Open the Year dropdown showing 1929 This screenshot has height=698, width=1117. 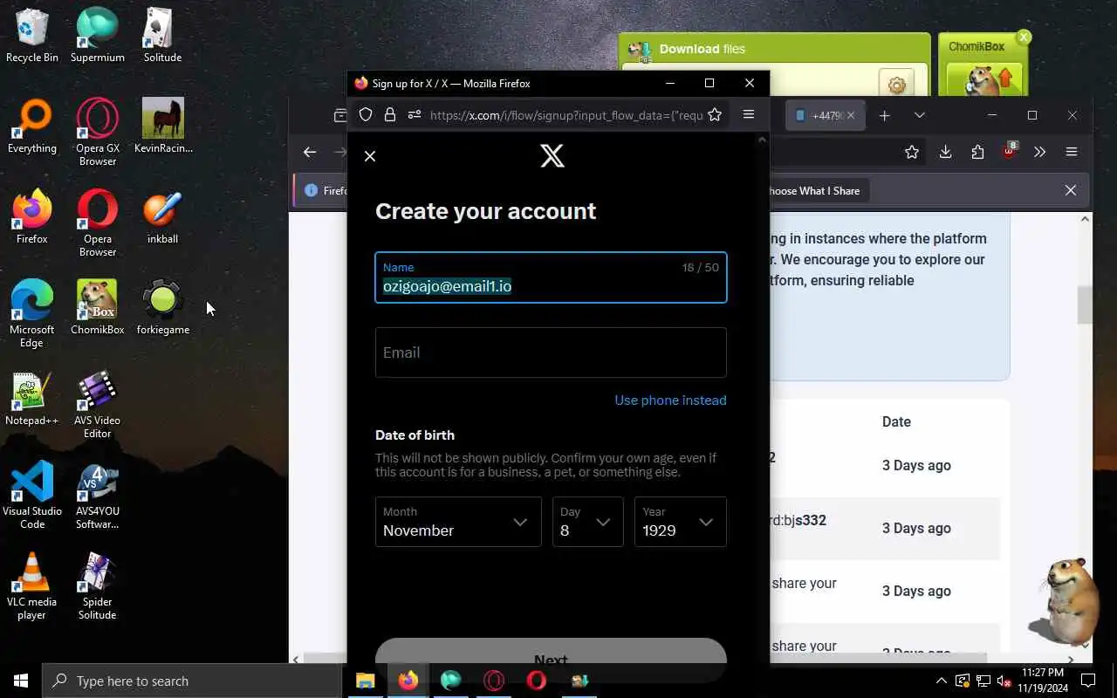tap(681, 522)
